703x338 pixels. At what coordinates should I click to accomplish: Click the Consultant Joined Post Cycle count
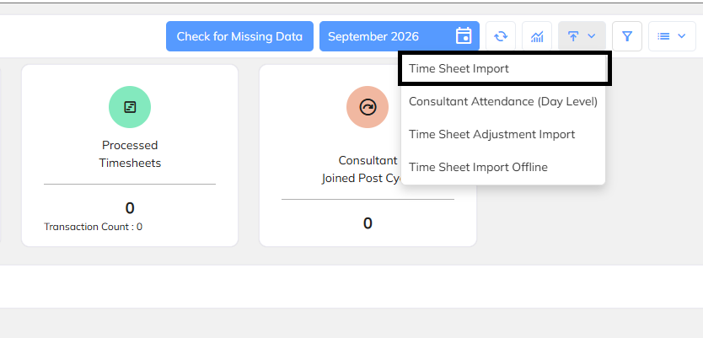(368, 223)
